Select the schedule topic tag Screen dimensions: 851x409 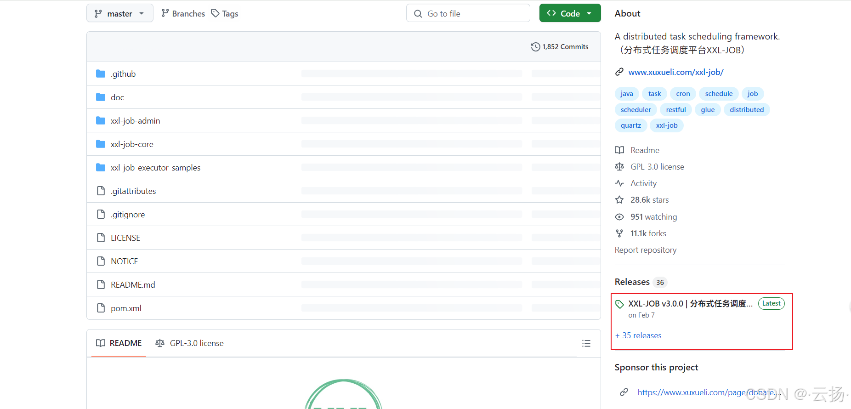719,94
